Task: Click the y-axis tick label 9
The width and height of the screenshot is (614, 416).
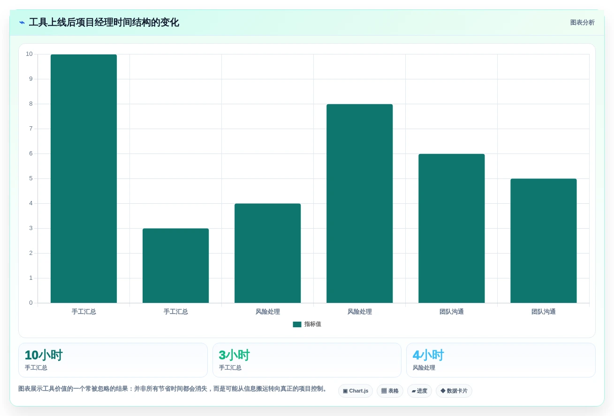Action: (31, 79)
